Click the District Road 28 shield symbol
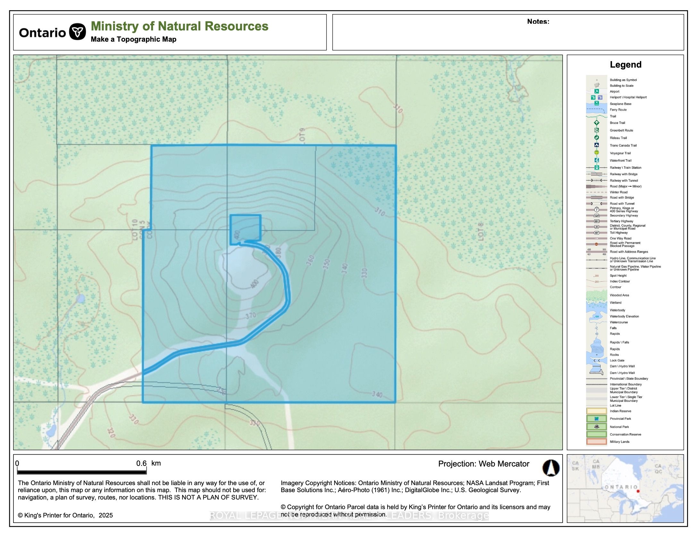This screenshot has height=537, width=698. click(x=597, y=227)
